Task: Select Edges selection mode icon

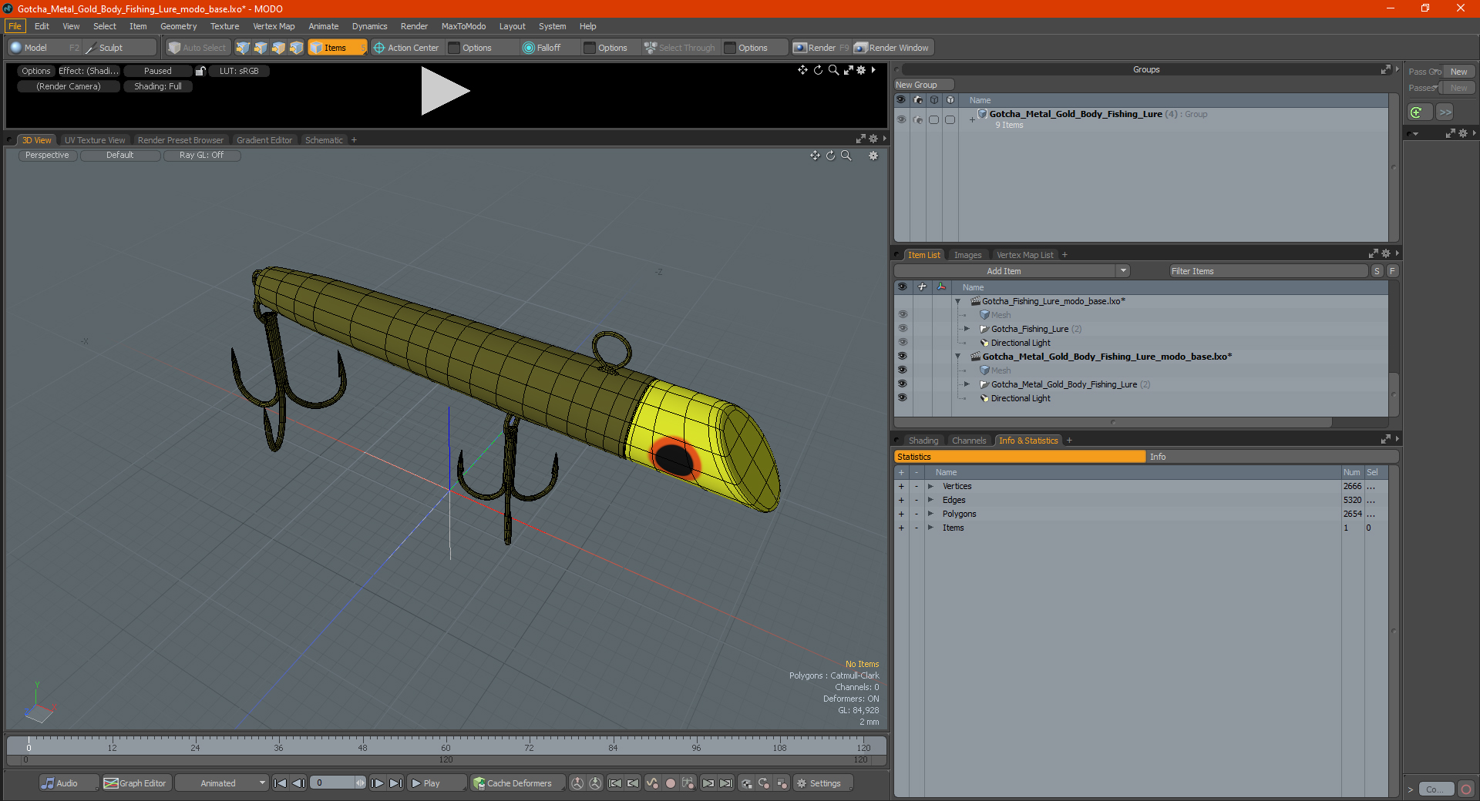Action: pyautogui.click(x=261, y=48)
